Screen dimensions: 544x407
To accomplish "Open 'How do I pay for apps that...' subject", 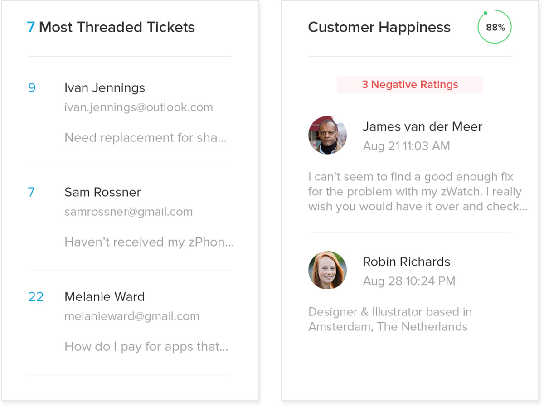I will [x=146, y=347].
